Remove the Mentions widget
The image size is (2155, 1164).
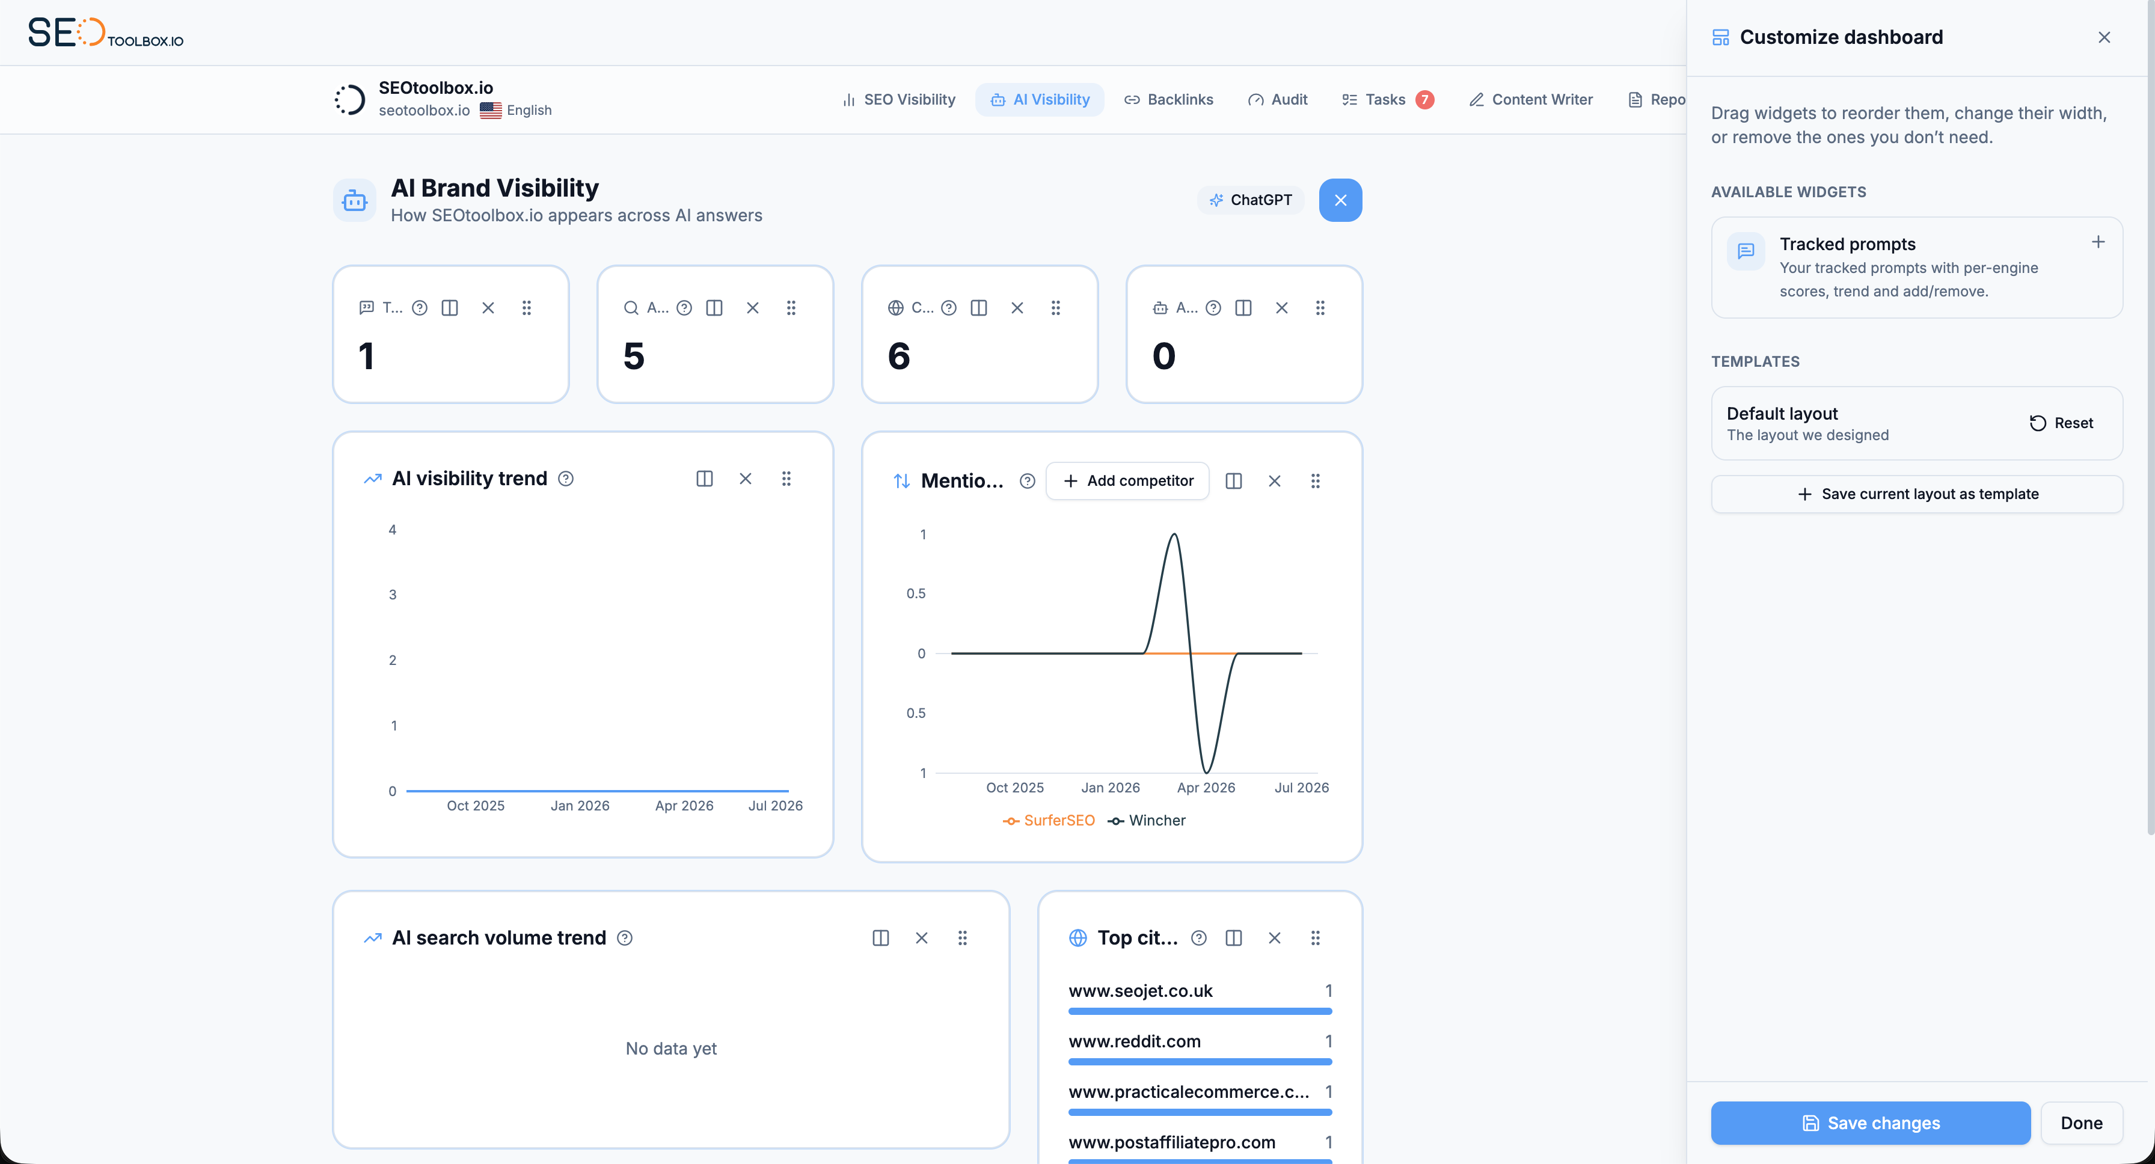point(1274,481)
